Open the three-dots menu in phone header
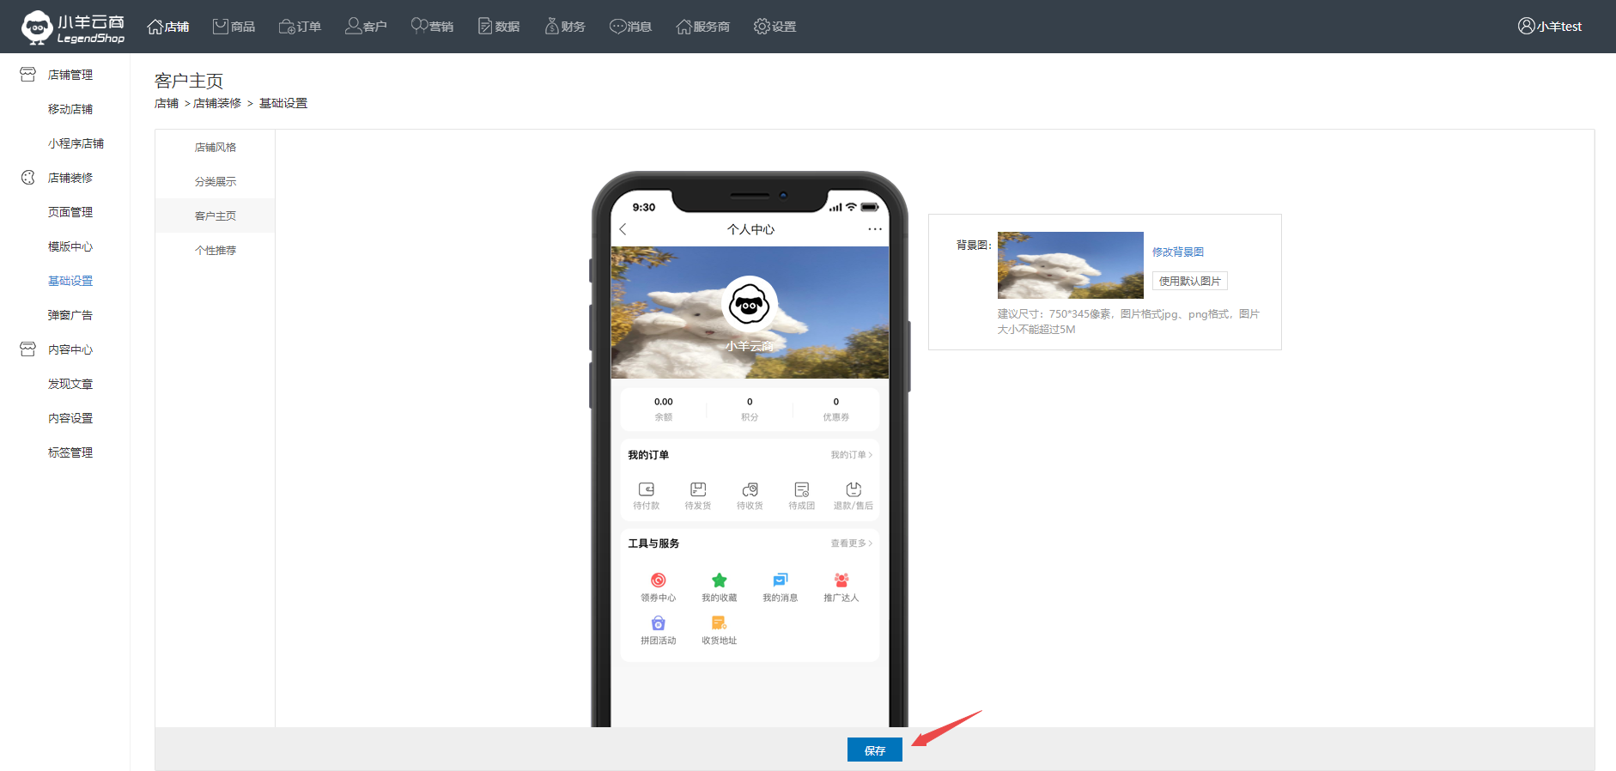This screenshot has height=771, width=1616. click(874, 229)
